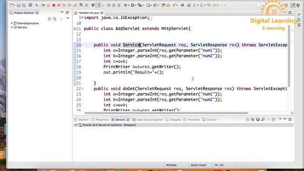Collapse the Service method at line 14
Screen dimensions: 304x171
click(x=83, y=45)
